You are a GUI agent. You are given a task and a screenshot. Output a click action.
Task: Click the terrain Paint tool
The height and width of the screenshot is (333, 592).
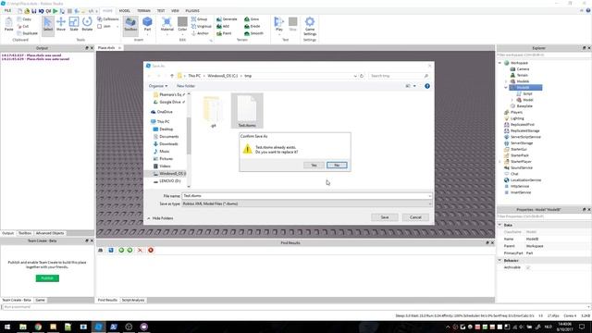[x=224, y=33]
